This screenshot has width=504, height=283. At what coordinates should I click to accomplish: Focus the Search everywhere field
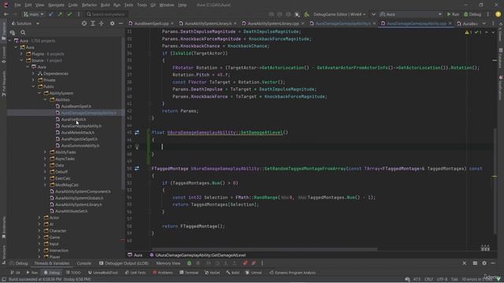[x=106, y=14]
